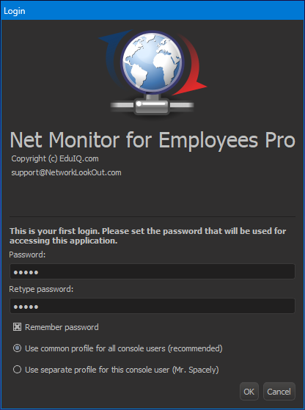305x410 pixels.
Task: Click the Login title bar
Action: click(x=152, y=11)
